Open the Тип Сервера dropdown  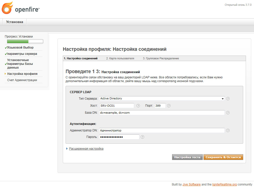tap(162, 99)
